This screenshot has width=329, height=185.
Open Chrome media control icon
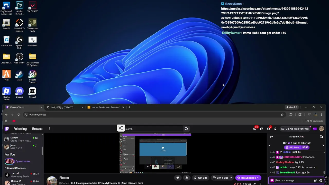pos(309,115)
